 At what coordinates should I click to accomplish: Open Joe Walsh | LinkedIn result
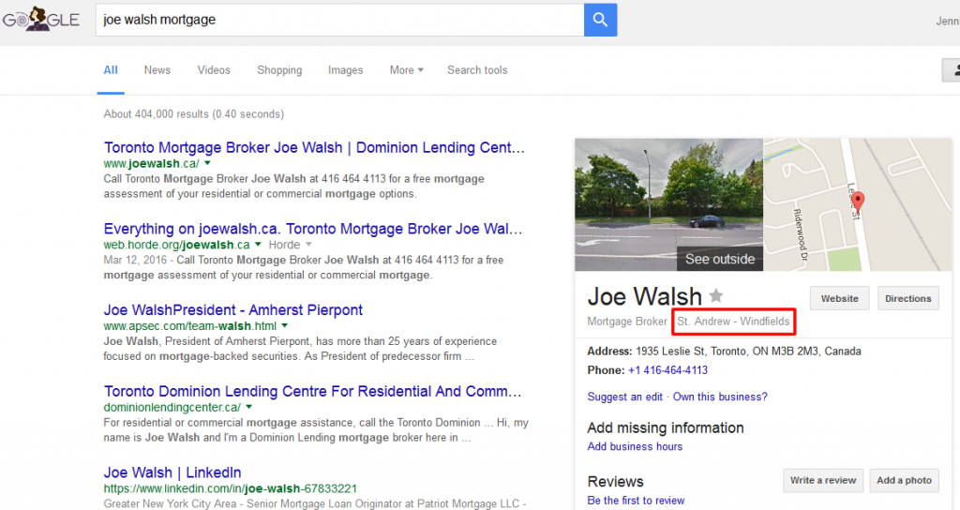[x=172, y=472]
